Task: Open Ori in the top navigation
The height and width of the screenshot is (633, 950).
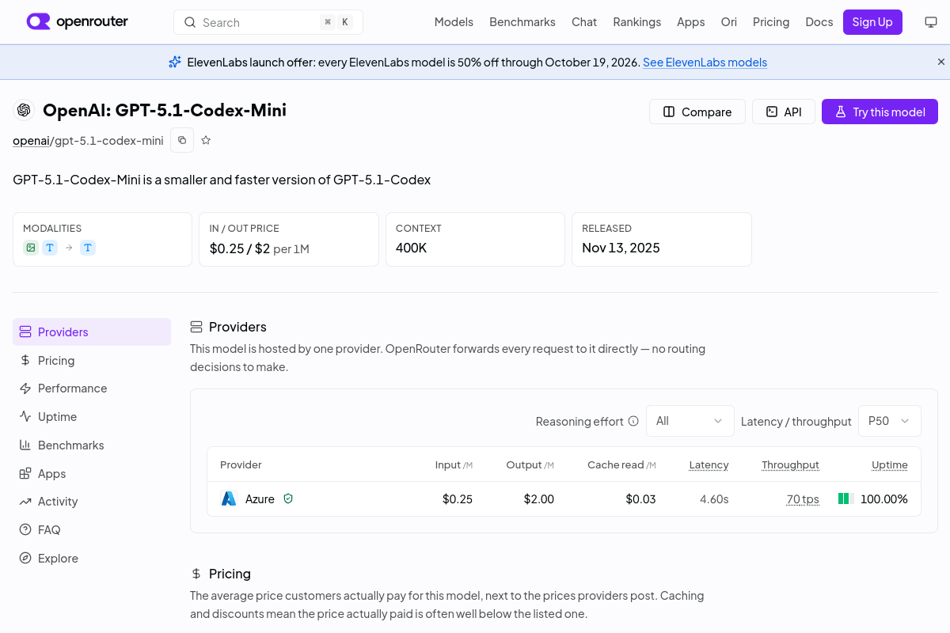Action: click(729, 22)
